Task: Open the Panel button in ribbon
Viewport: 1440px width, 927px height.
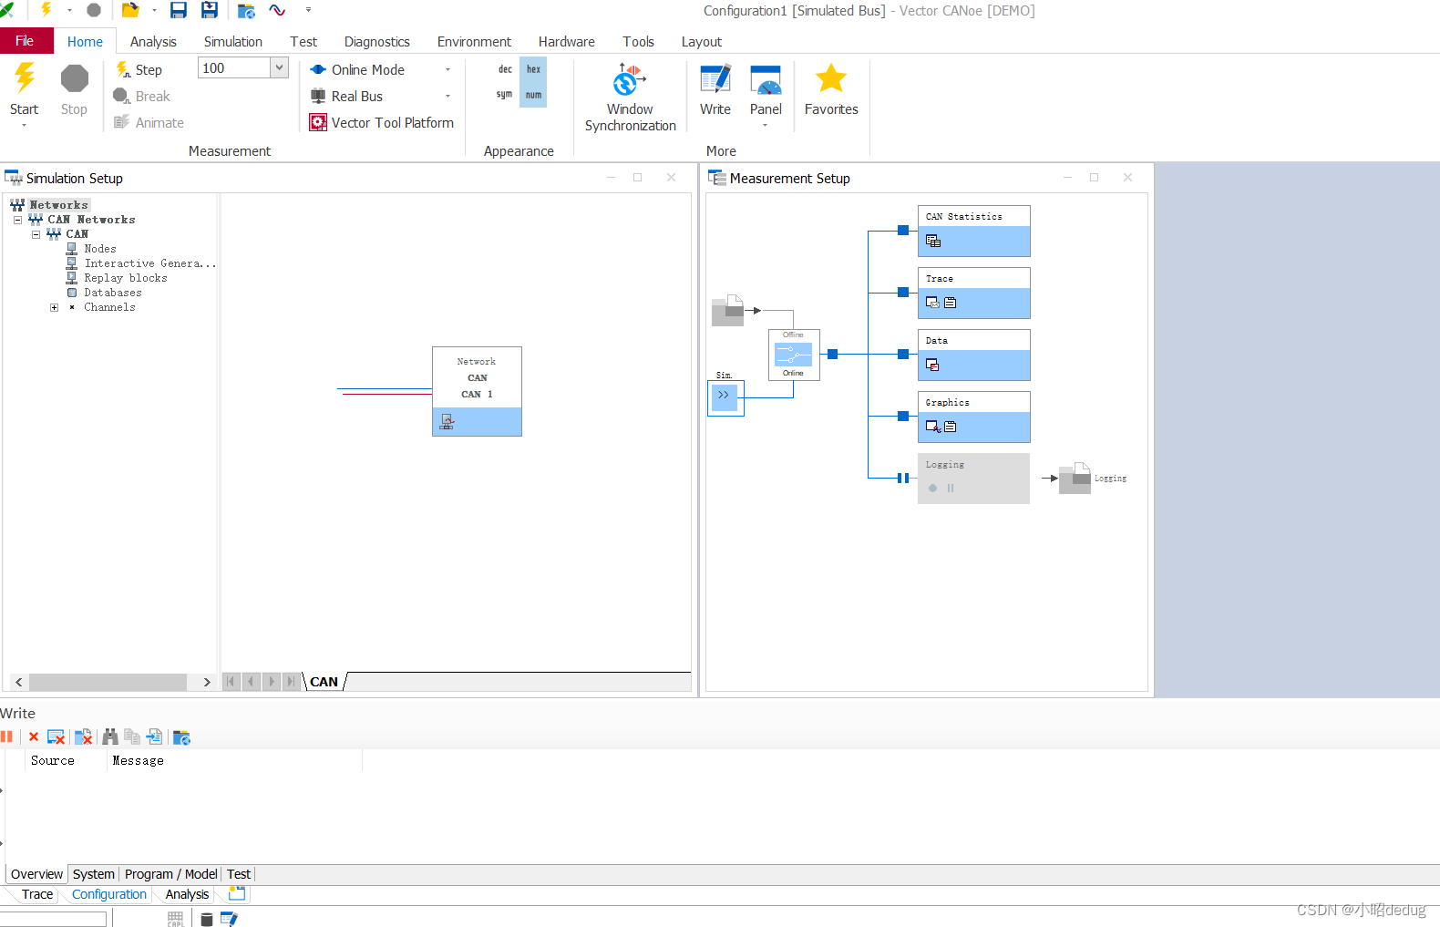Action: coord(766,89)
